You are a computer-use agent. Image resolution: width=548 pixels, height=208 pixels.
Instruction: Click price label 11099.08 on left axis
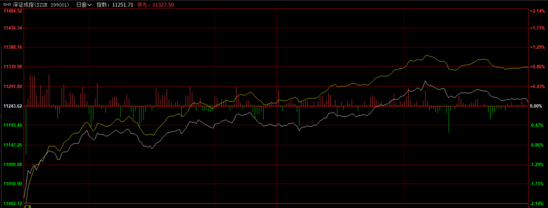(x=13, y=164)
